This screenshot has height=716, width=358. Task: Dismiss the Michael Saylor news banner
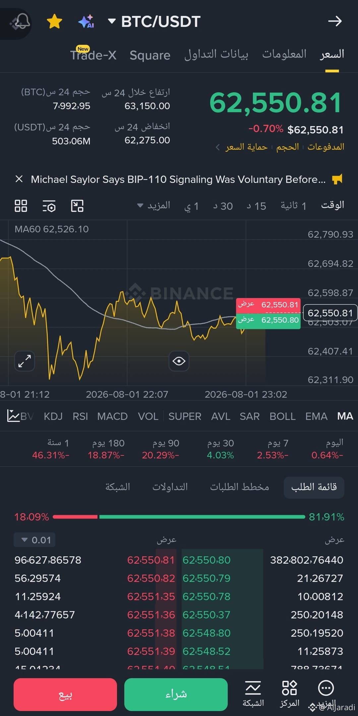[19, 179]
